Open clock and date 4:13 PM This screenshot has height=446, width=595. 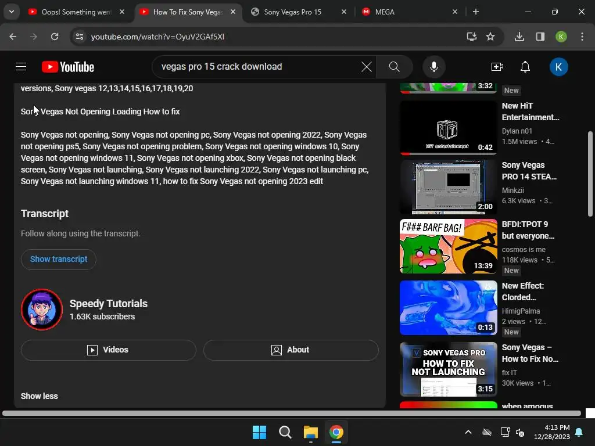552,432
